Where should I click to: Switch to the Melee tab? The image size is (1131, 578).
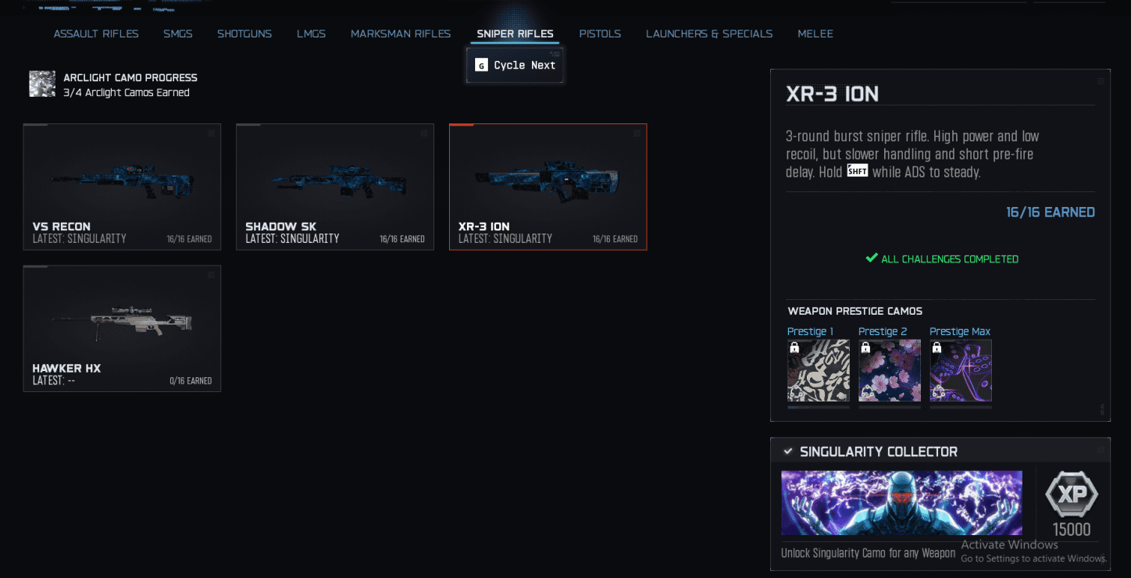815,34
